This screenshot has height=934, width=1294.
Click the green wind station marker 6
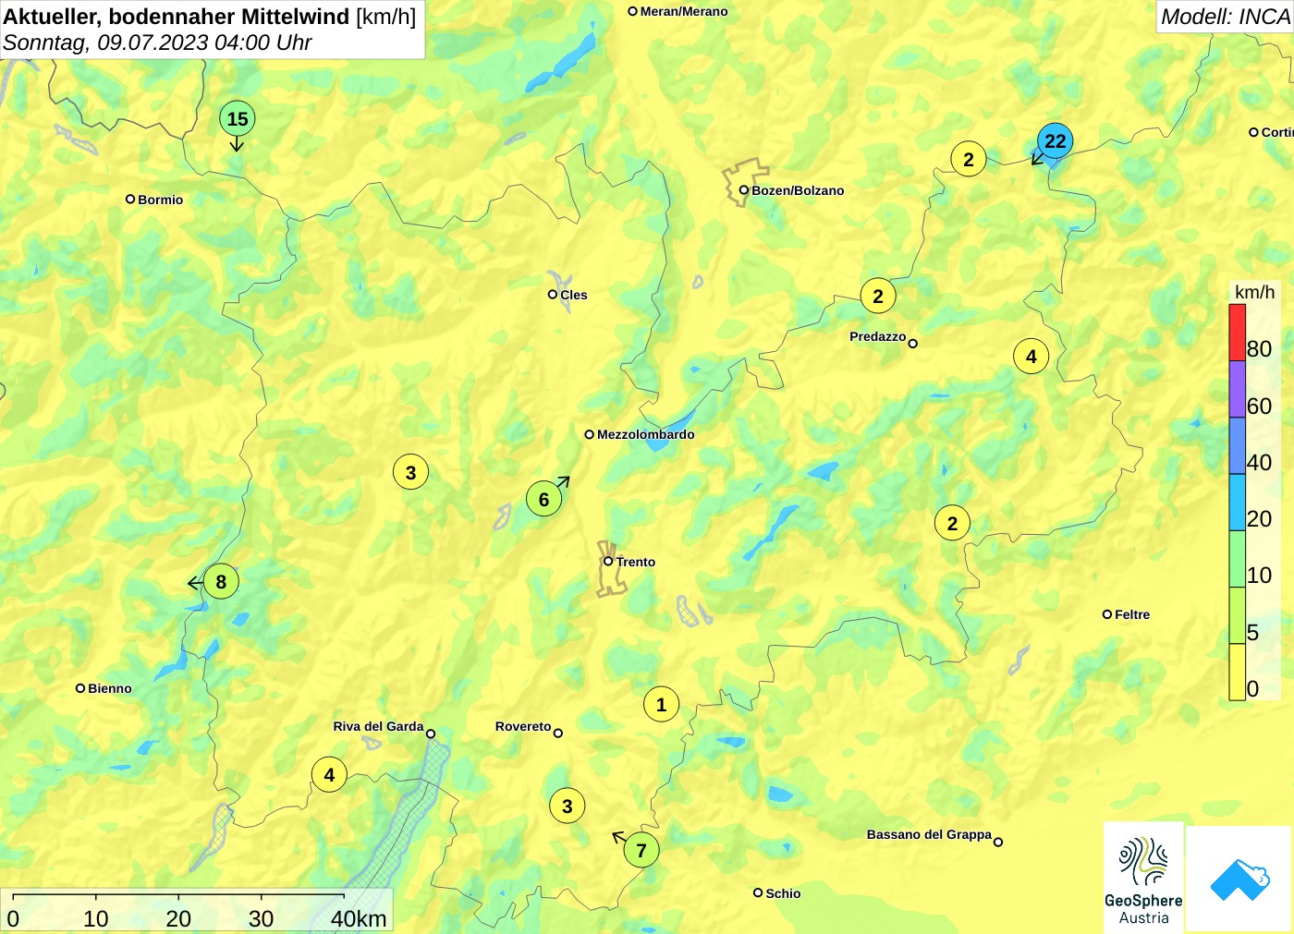[x=544, y=500]
